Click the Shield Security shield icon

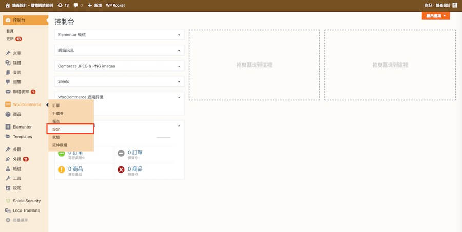tap(8, 201)
